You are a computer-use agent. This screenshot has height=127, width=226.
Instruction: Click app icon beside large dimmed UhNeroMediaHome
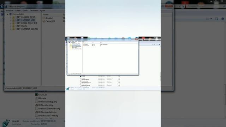coord(36,112)
